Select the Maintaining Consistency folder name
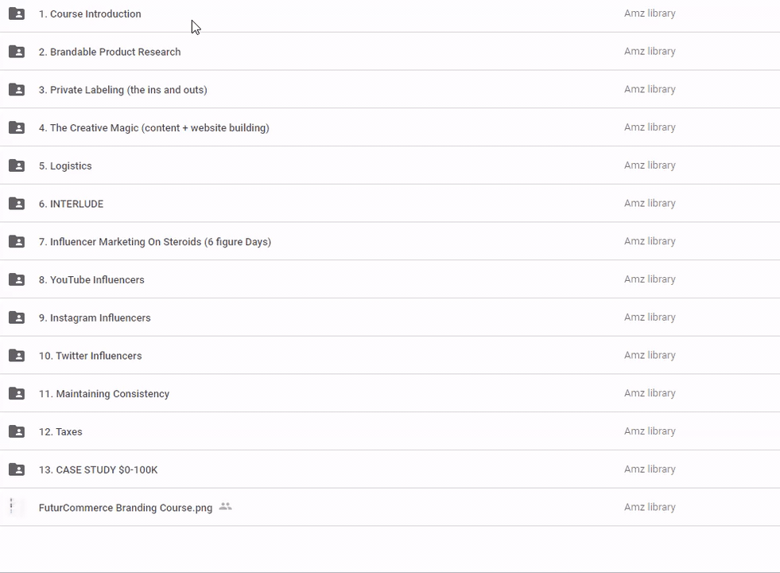The width and height of the screenshot is (780, 573). [103, 394]
